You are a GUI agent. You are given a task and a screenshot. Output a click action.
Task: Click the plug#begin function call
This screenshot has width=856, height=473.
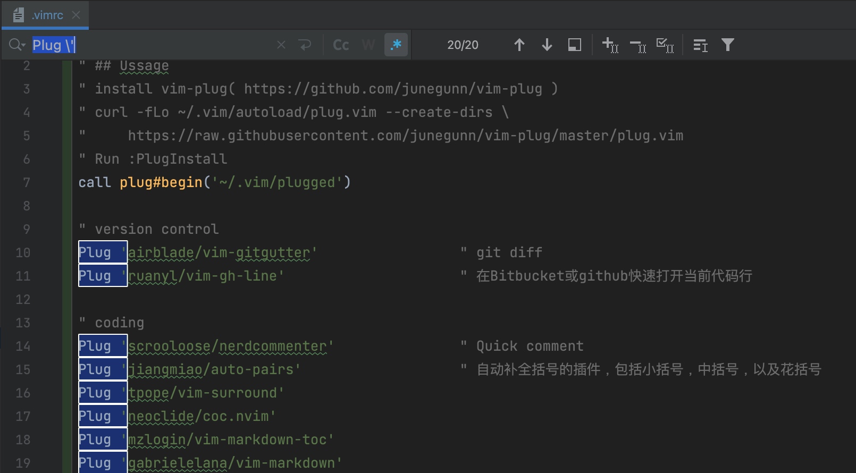[161, 183]
